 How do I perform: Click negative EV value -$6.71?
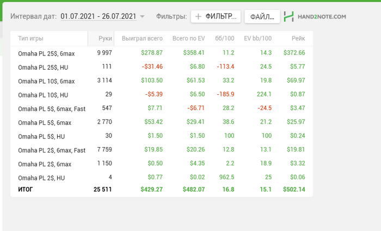coord(196,108)
